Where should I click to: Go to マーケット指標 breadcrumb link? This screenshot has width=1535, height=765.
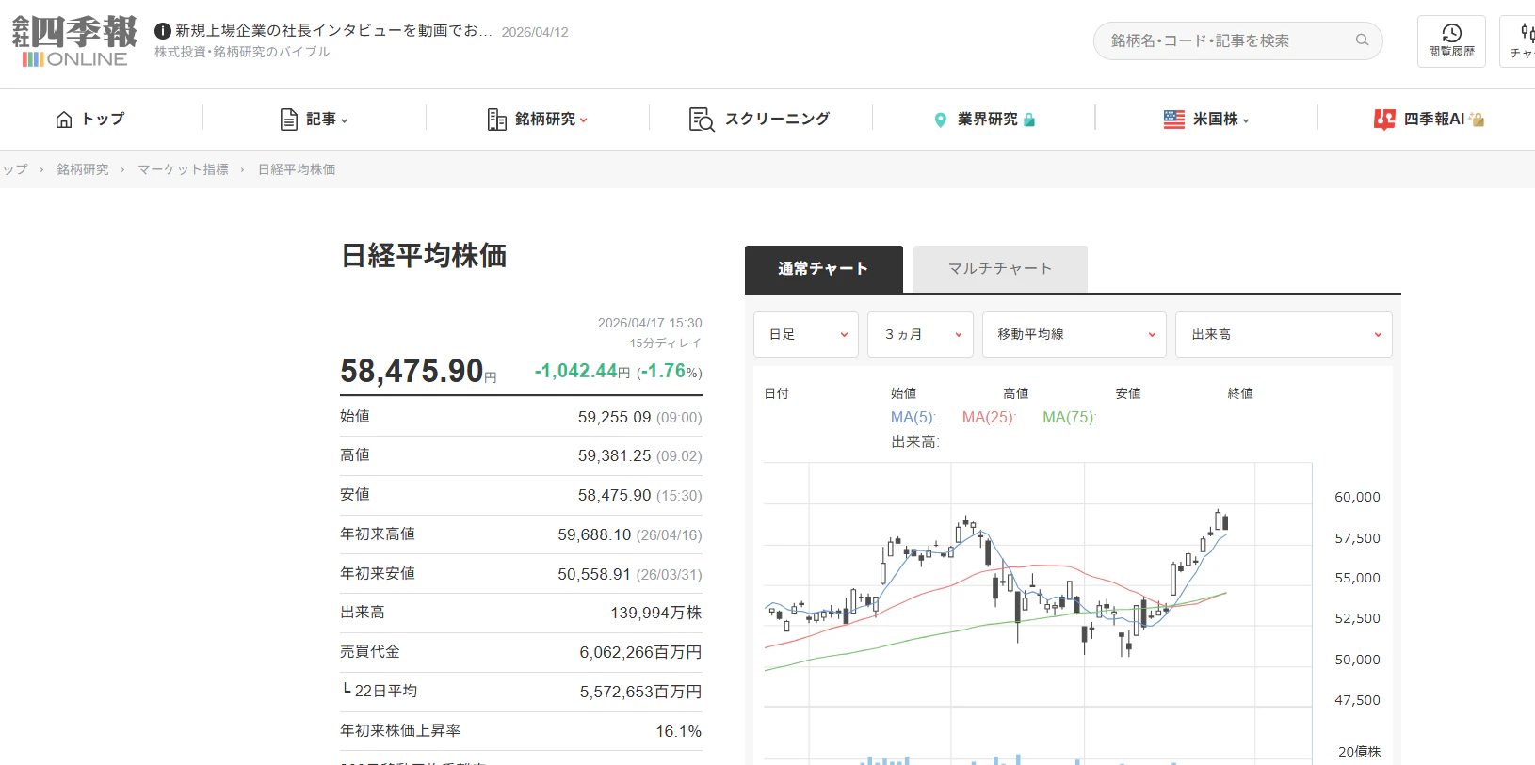[x=183, y=169]
